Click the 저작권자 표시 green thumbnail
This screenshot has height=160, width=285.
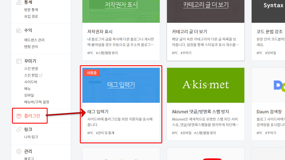pos(121,11)
